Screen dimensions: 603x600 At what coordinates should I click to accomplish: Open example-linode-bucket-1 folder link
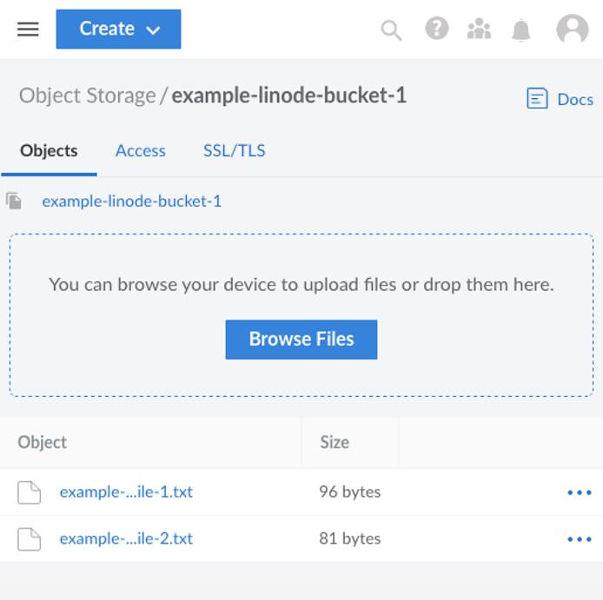(131, 201)
